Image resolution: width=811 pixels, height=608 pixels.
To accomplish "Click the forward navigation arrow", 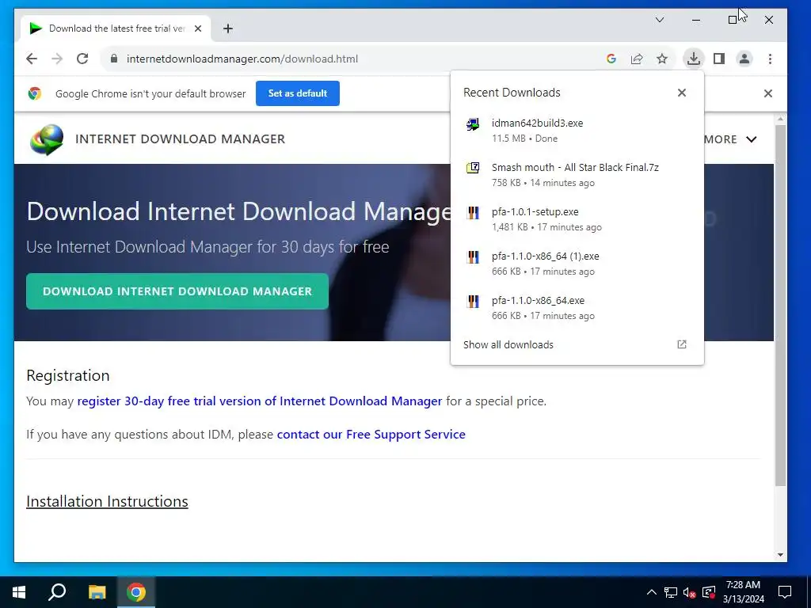I will coord(57,59).
